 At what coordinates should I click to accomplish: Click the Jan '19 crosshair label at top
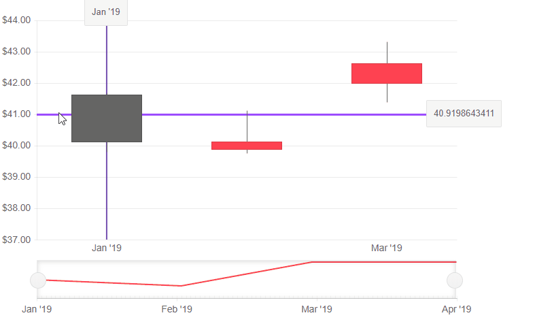click(106, 12)
